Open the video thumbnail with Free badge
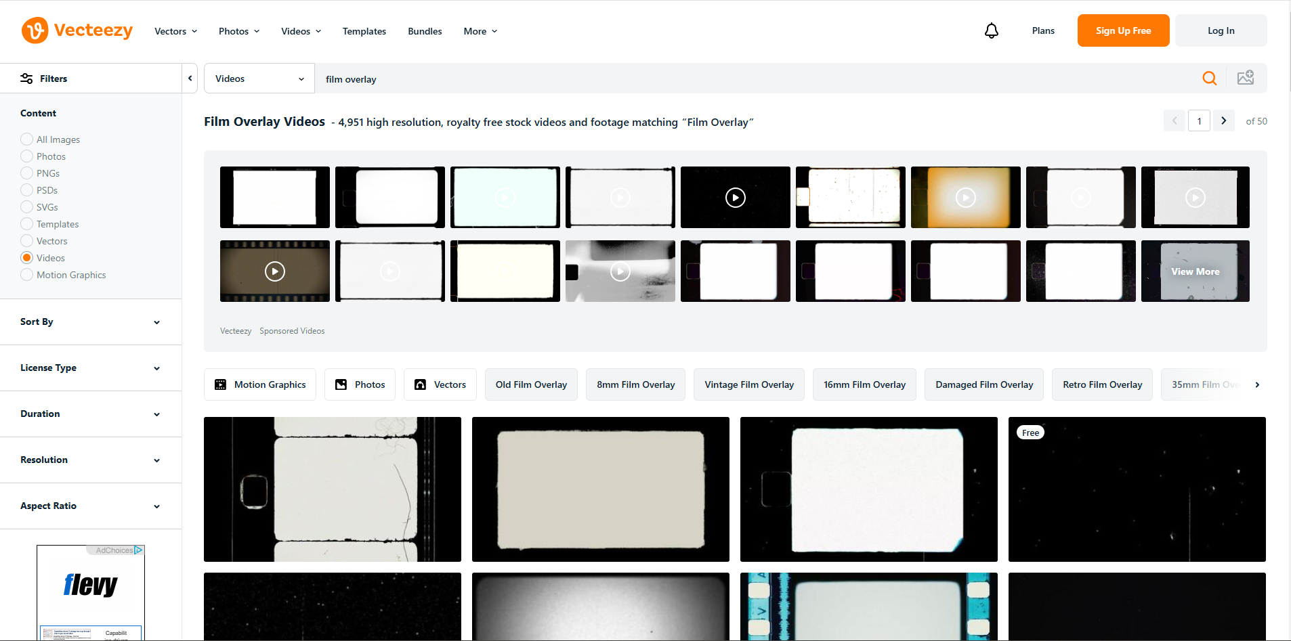This screenshot has height=641, width=1291. [1137, 489]
